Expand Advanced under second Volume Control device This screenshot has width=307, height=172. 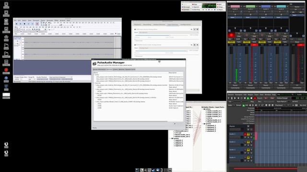(x=139, y=56)
